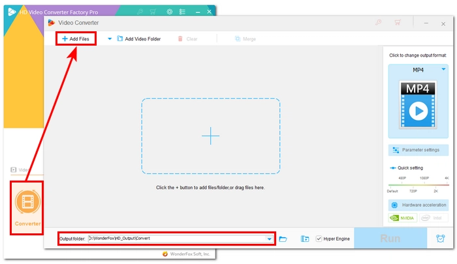Choose Add Video Folder
Image resolution: width=457 pixels, height=264 pixels.
click(138, 38)
